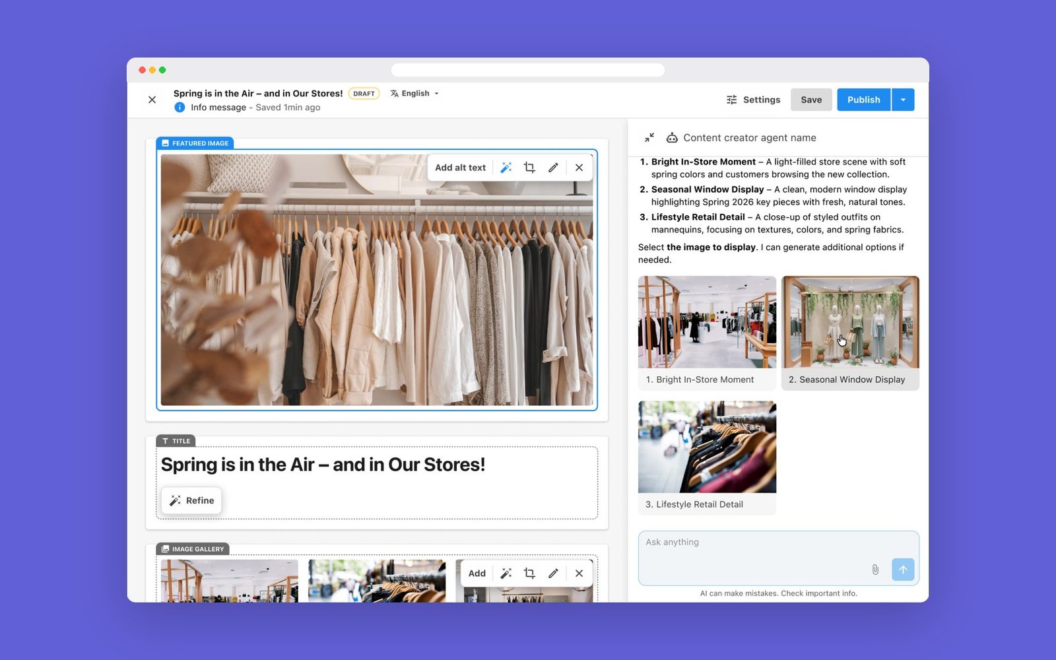Choose the Seasonal Window Display image
Image resolution: width=1056 pixels, height=660 pixels.
[850, 322]
